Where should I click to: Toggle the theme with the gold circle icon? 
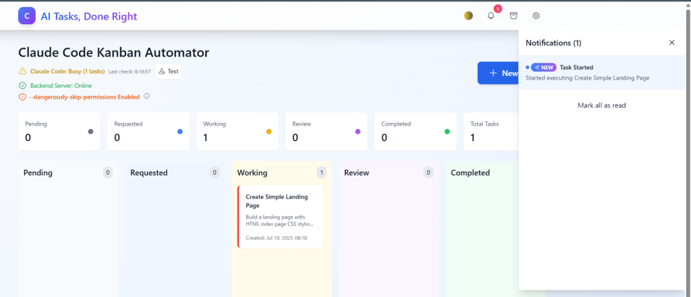(x=468, y=16)
